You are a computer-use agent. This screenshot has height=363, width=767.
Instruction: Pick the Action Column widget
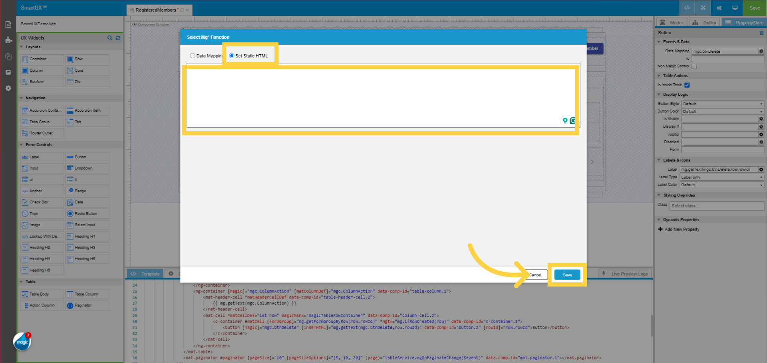(x=42, y=306)
